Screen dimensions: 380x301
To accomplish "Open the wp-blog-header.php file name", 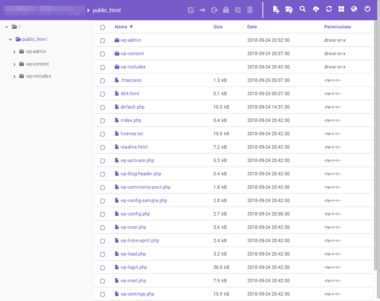I will (141, 174).
